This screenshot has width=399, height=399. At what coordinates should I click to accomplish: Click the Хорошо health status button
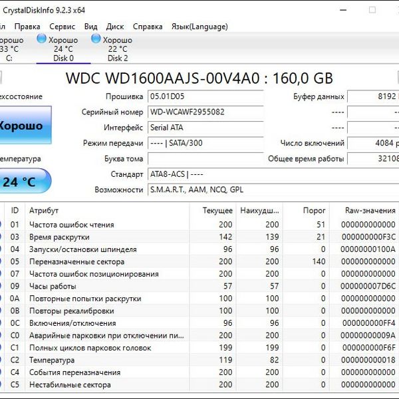[x=25, y=125]
